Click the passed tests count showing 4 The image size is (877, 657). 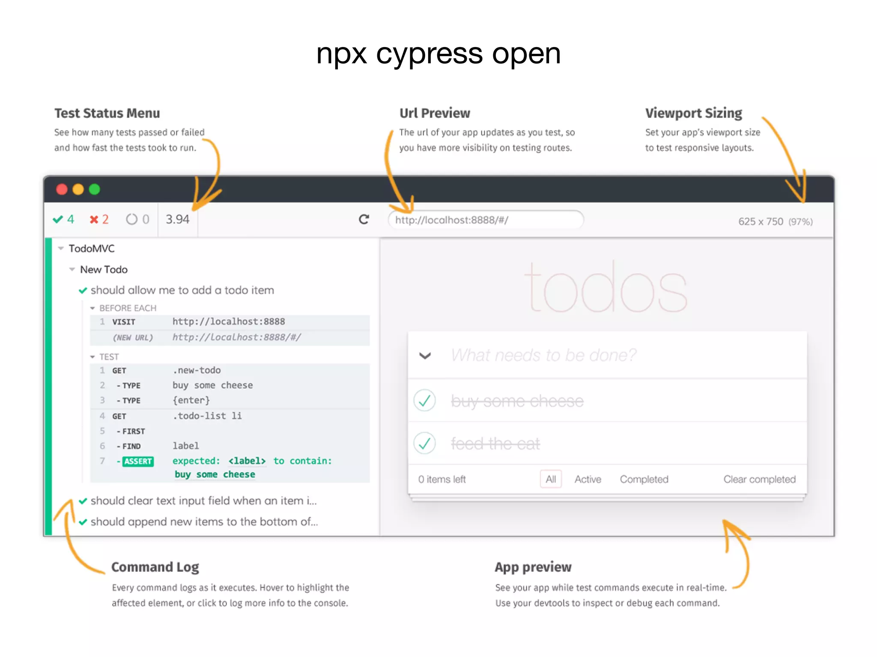pos(63,219)
